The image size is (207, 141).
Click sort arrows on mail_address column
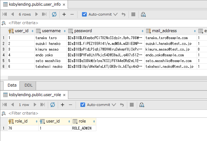coord(195,31)
